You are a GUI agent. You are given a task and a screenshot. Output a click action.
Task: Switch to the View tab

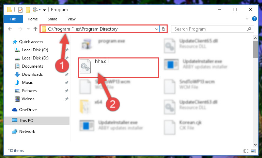[72, 19]
